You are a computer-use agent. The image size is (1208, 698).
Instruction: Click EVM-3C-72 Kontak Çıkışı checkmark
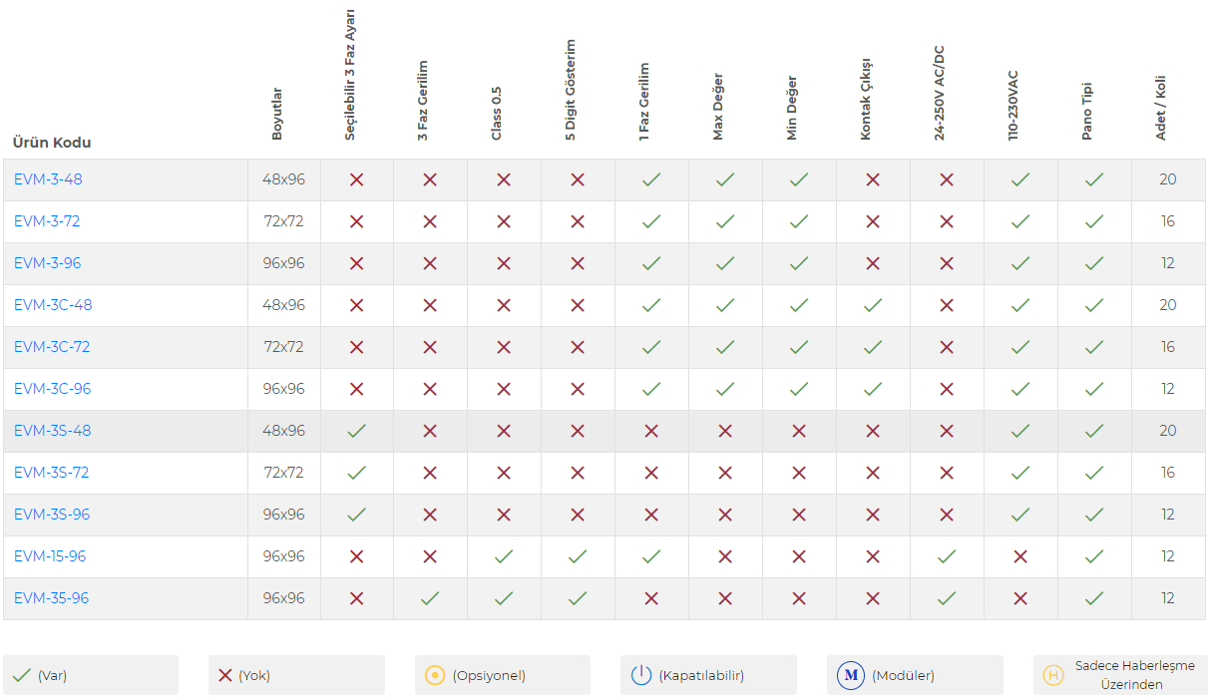point(873,347)
